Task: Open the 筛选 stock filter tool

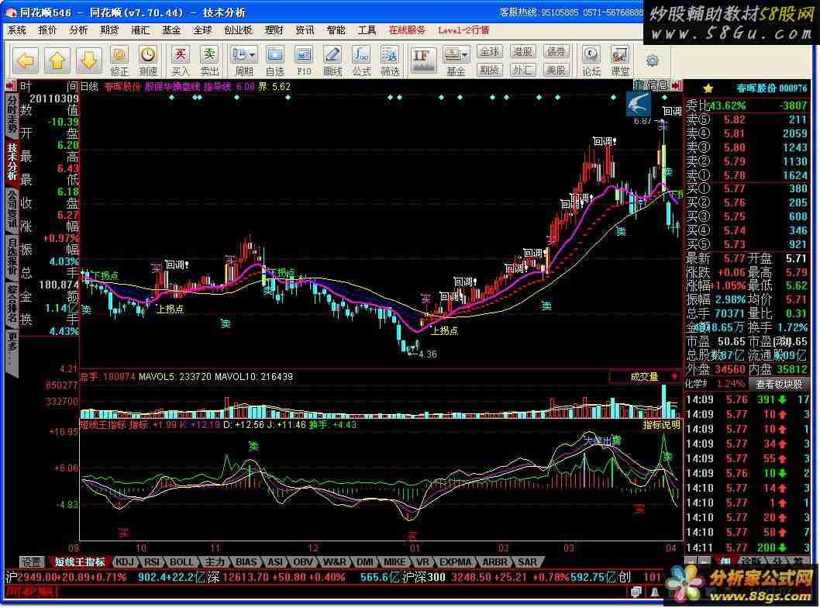Action: click(x=390, y=60)
